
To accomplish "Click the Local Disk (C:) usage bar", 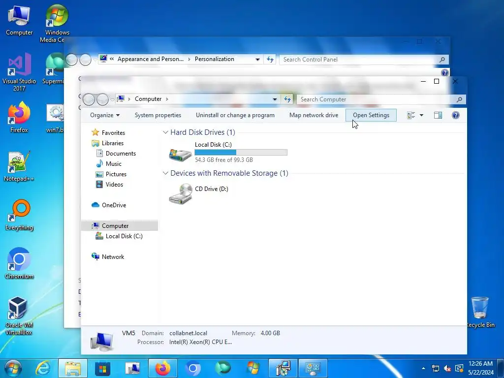I will (241, 153).
